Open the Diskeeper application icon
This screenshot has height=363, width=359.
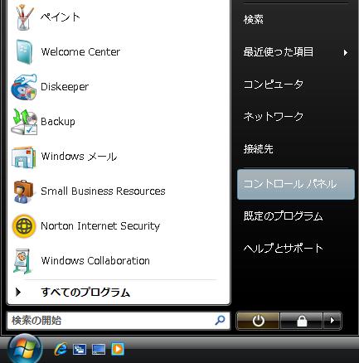pyautogui.click(x=24, y=87)
